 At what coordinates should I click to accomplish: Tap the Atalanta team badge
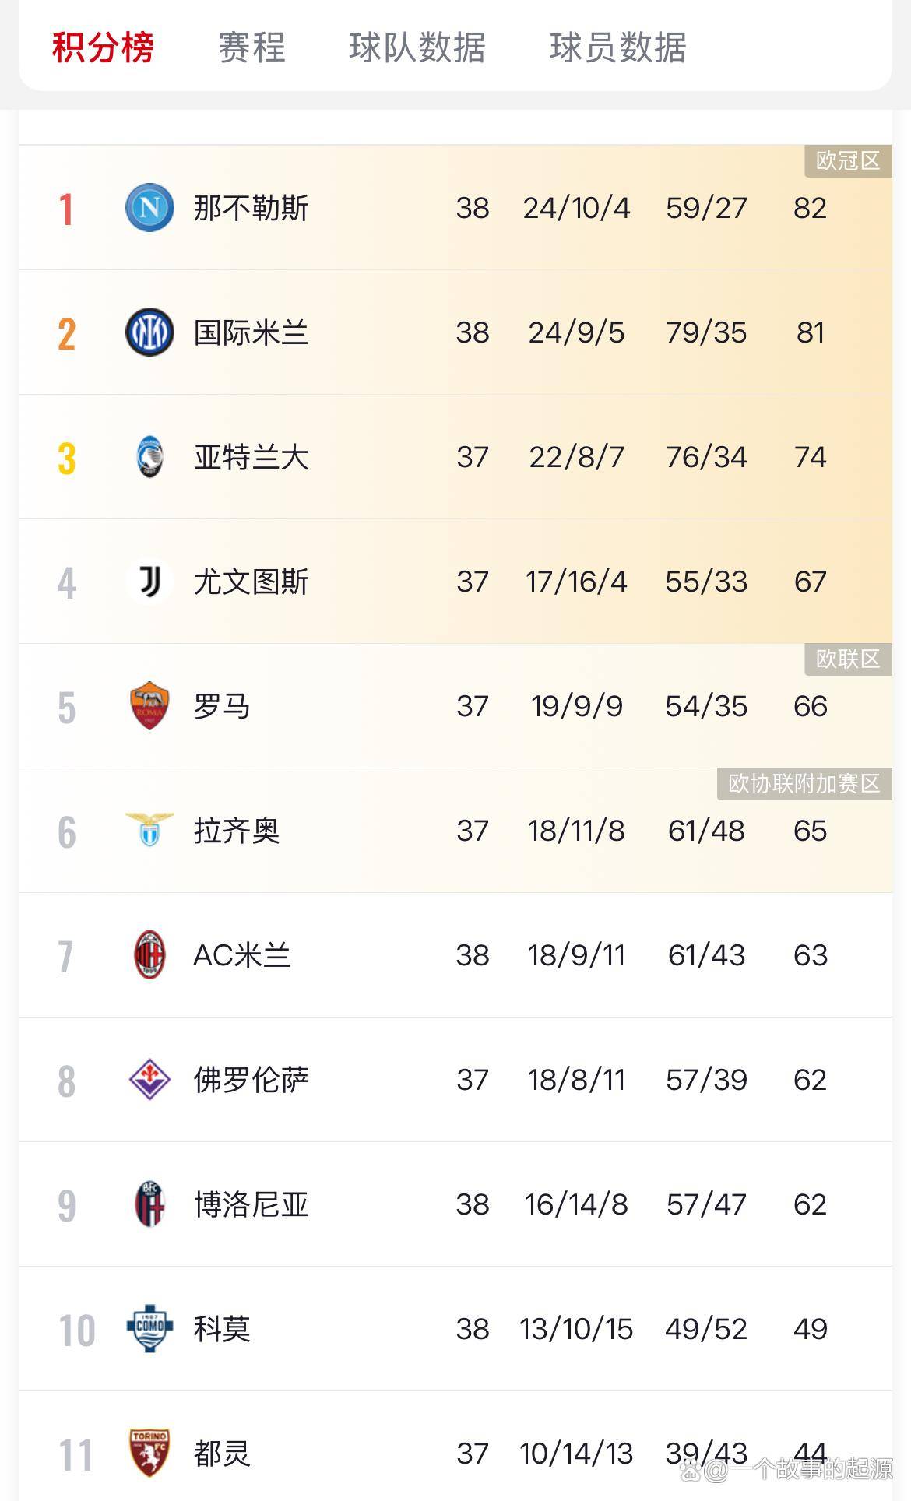click(x=149, y=457)
